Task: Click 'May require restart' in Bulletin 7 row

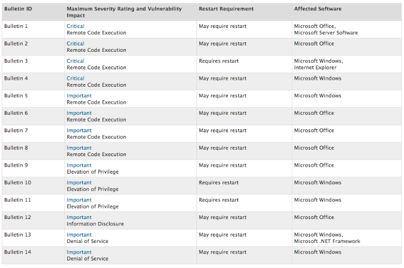Action: pos(222,131)
